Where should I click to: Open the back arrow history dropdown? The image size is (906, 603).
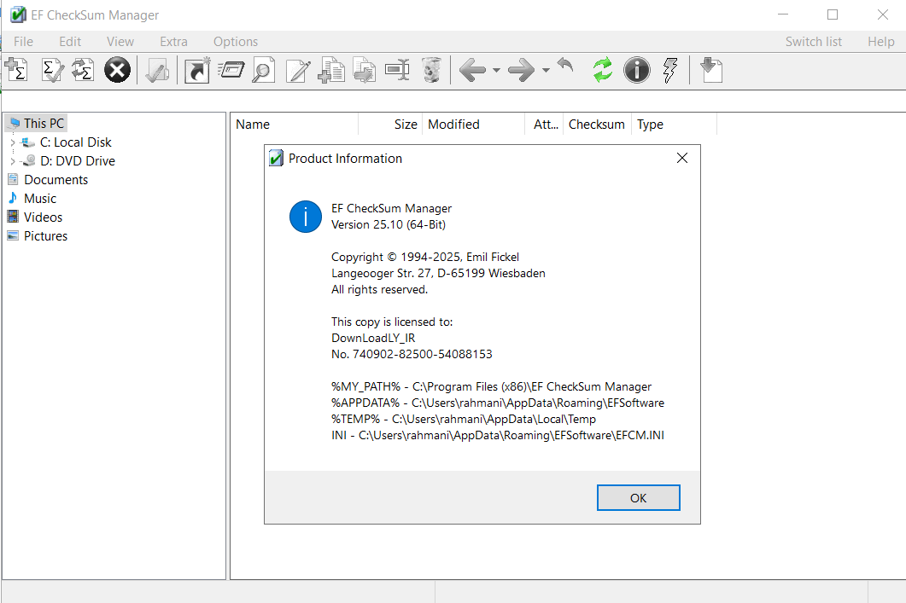[496, 70]
